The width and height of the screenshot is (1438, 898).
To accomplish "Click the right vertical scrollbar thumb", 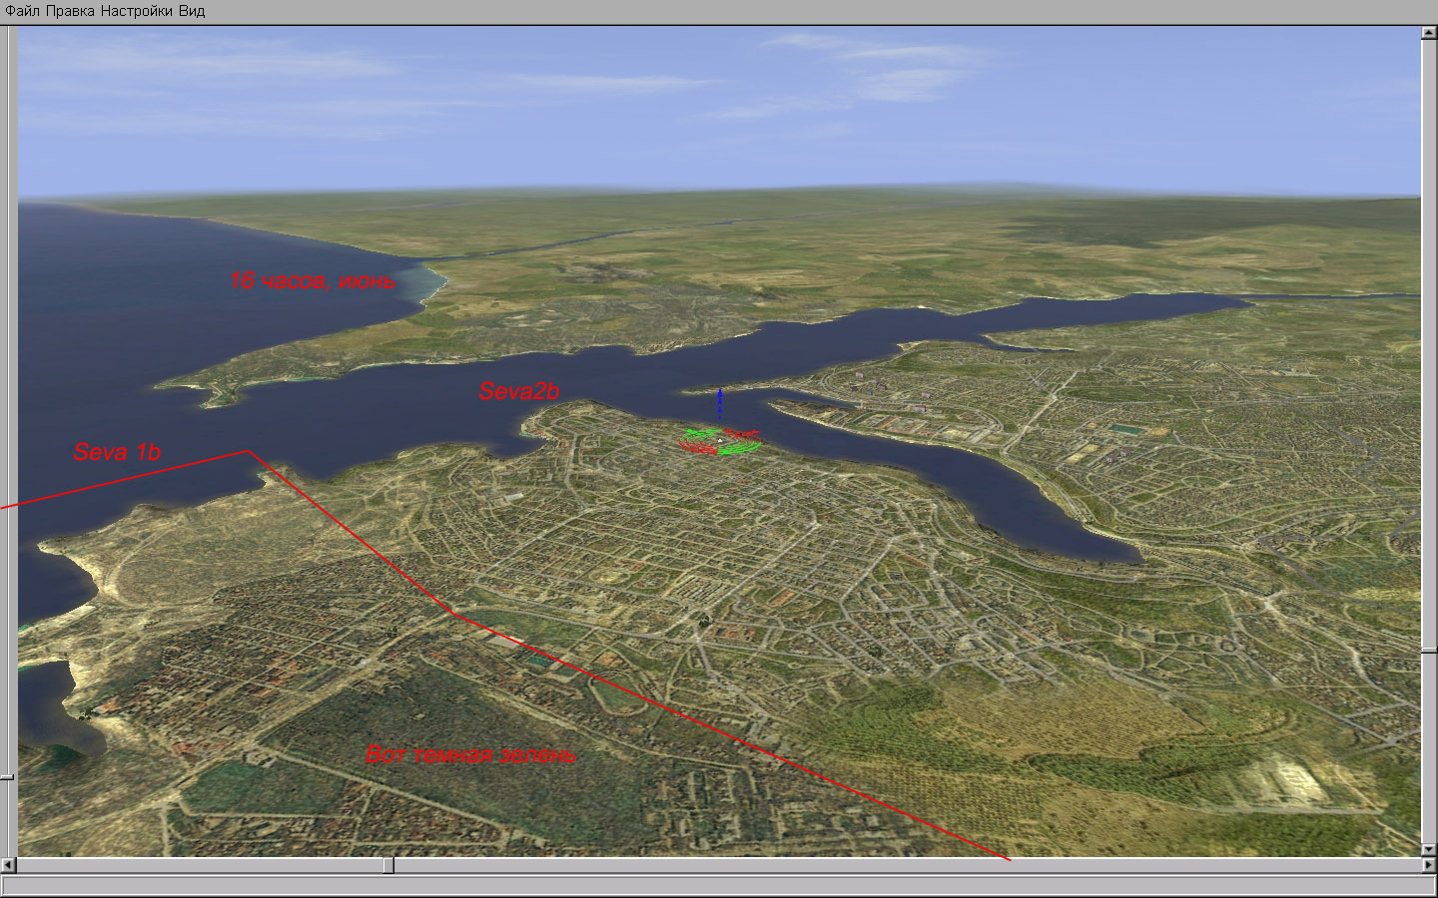I will coord(1429,651).
